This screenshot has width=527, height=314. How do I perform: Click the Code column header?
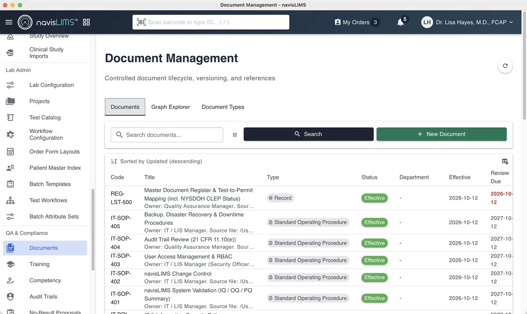tap(117, 177)
